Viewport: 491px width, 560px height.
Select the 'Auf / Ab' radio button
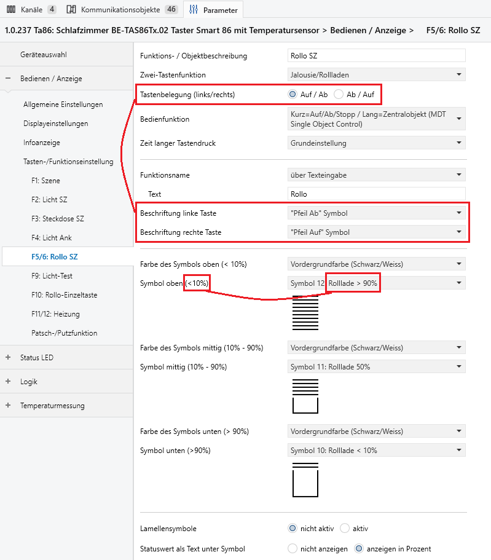293,95
